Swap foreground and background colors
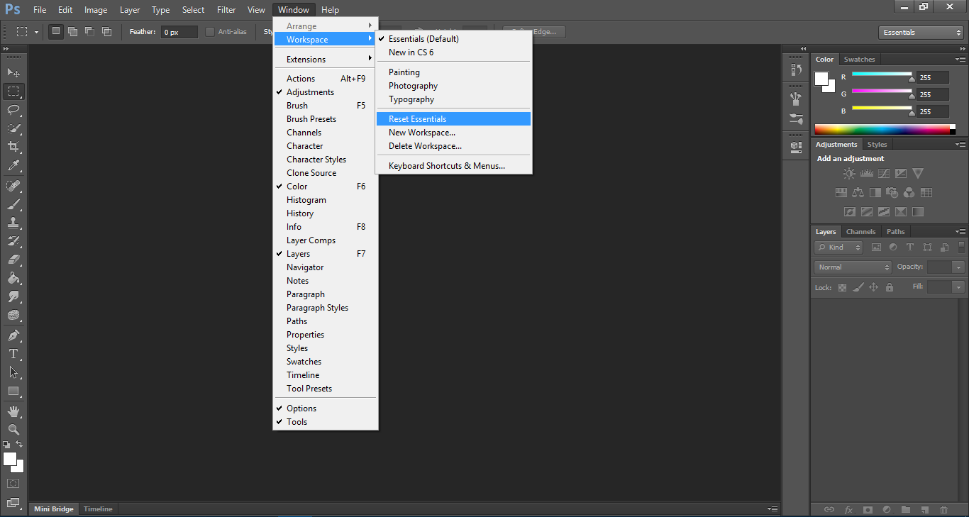Screen dimensions: 969x517 pyautogui.click(x=19, y=445)
